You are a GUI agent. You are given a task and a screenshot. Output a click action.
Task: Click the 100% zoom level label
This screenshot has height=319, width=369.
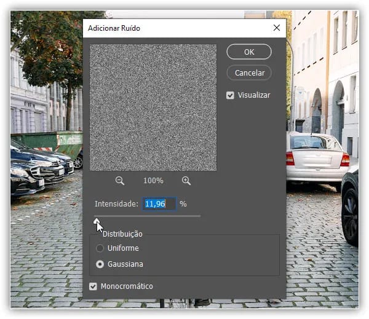click(153, 181)
